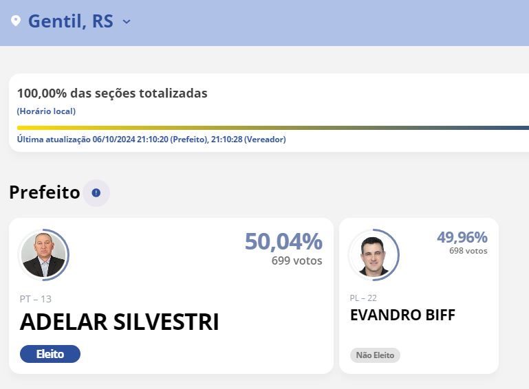The image size is (529, 389).
Task: Open the Prefeito info exclamation icon
Action: pos(96,193)
